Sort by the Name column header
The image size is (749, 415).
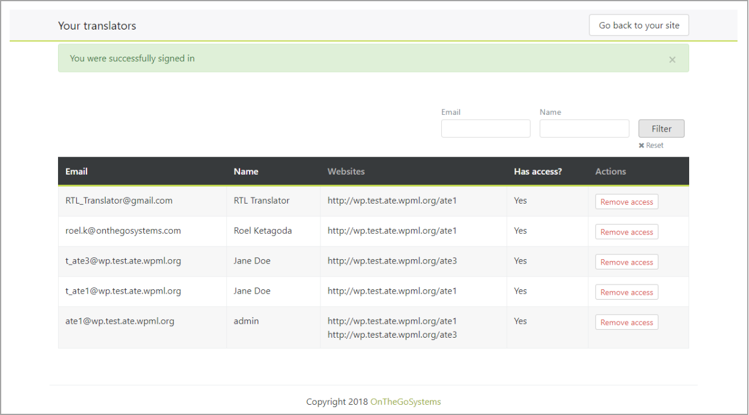pos(246,172)
